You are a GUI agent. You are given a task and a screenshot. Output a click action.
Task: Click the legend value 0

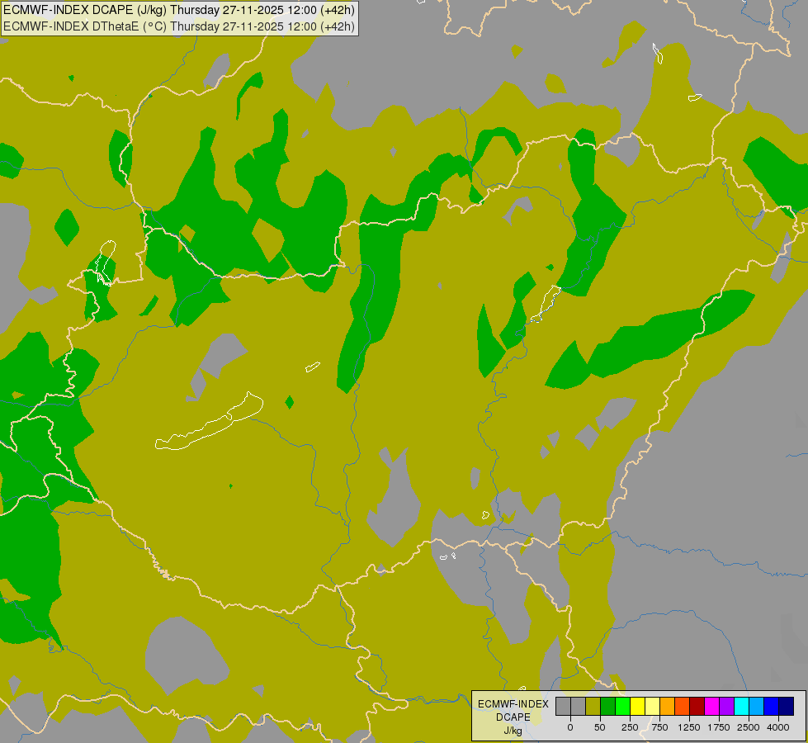(570, 727)
